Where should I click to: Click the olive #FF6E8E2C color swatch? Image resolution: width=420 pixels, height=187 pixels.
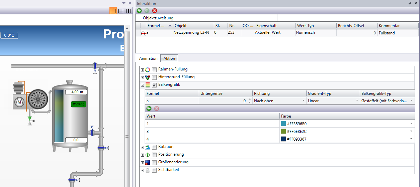[x=283, y=131]
